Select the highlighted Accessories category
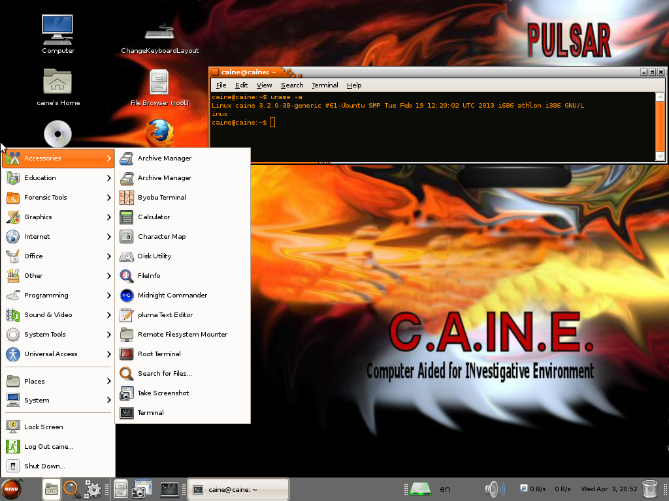Image resolution: width=669 pixels, height=501 pixels. tap(58, 158)
